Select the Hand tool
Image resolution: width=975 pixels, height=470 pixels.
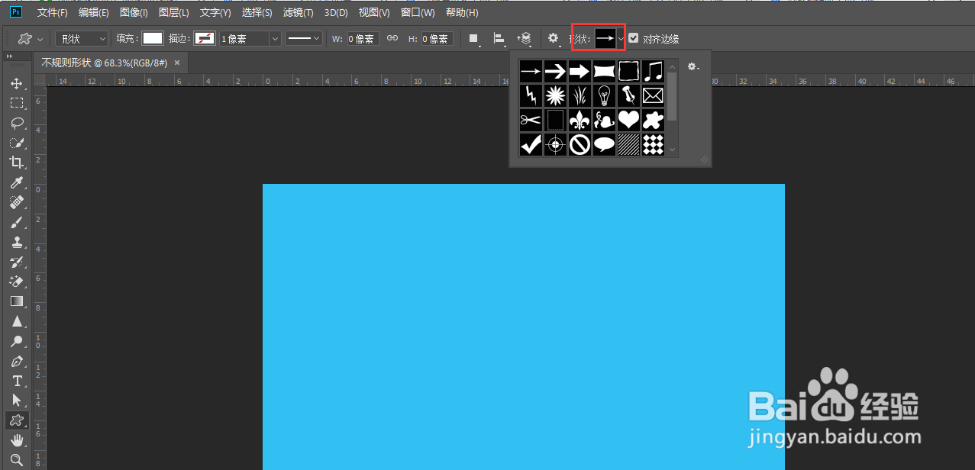17,440
